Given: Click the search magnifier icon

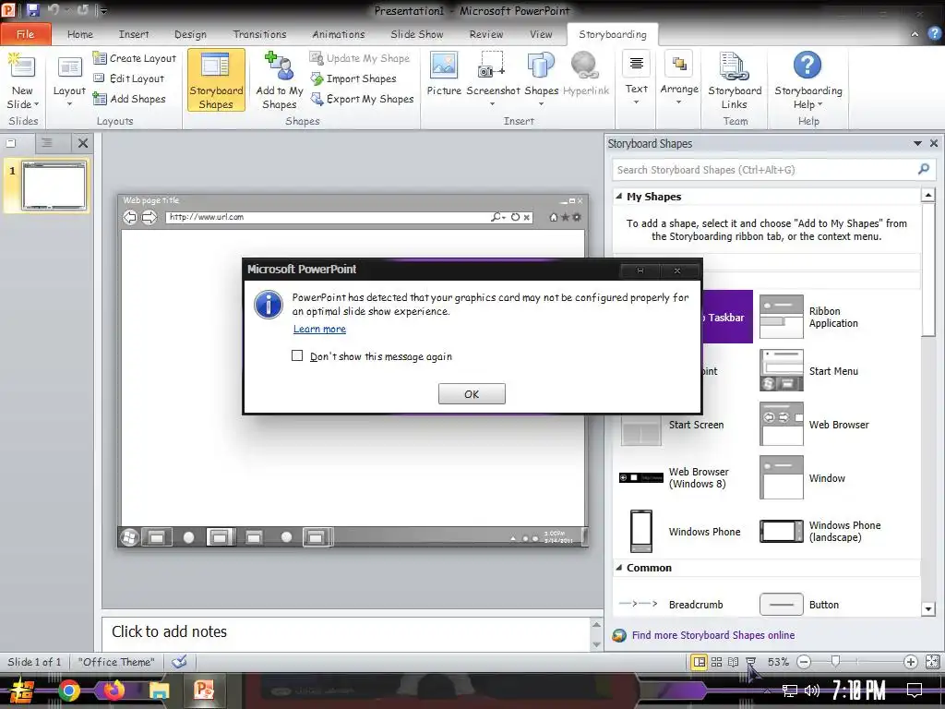Looking at the screenshot, I should [924, 170].
